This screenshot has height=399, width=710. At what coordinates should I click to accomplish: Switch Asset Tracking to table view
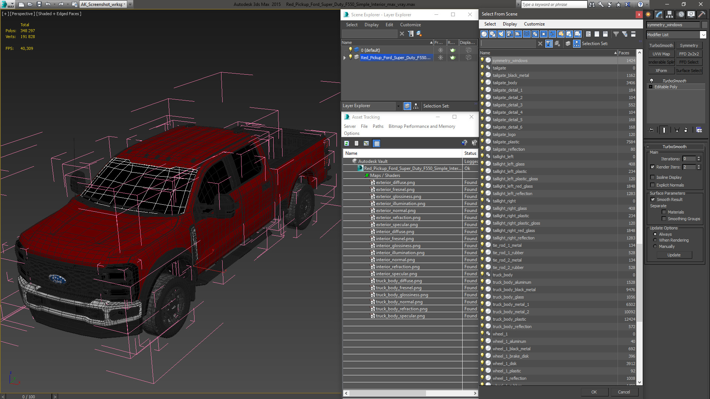[x=376, y=143]
